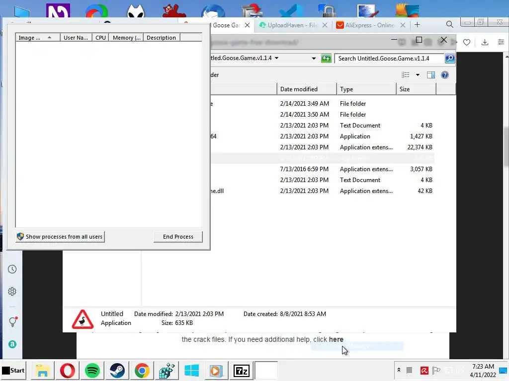The height and width of the screenshot is (381, 509).
Task: Sort Task Manager by Memory column
Action: [x=126, y=38]
